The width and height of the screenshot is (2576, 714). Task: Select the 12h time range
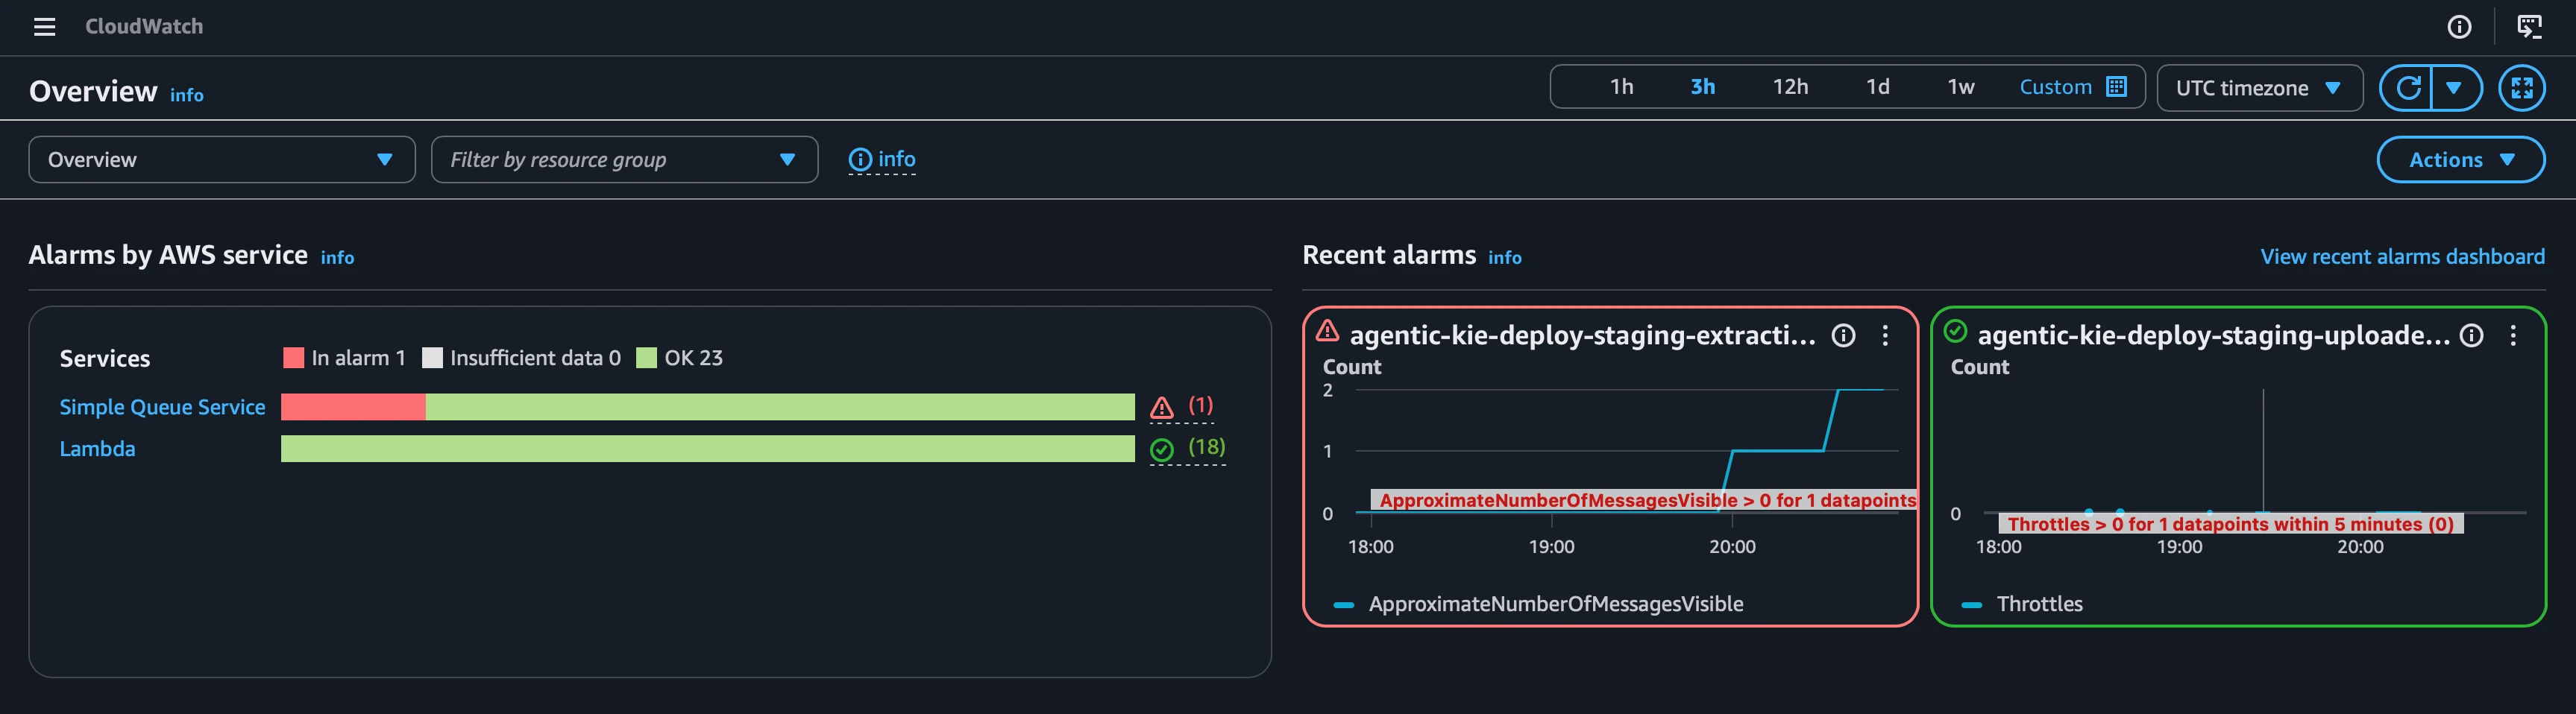[x=1790, y=87]
